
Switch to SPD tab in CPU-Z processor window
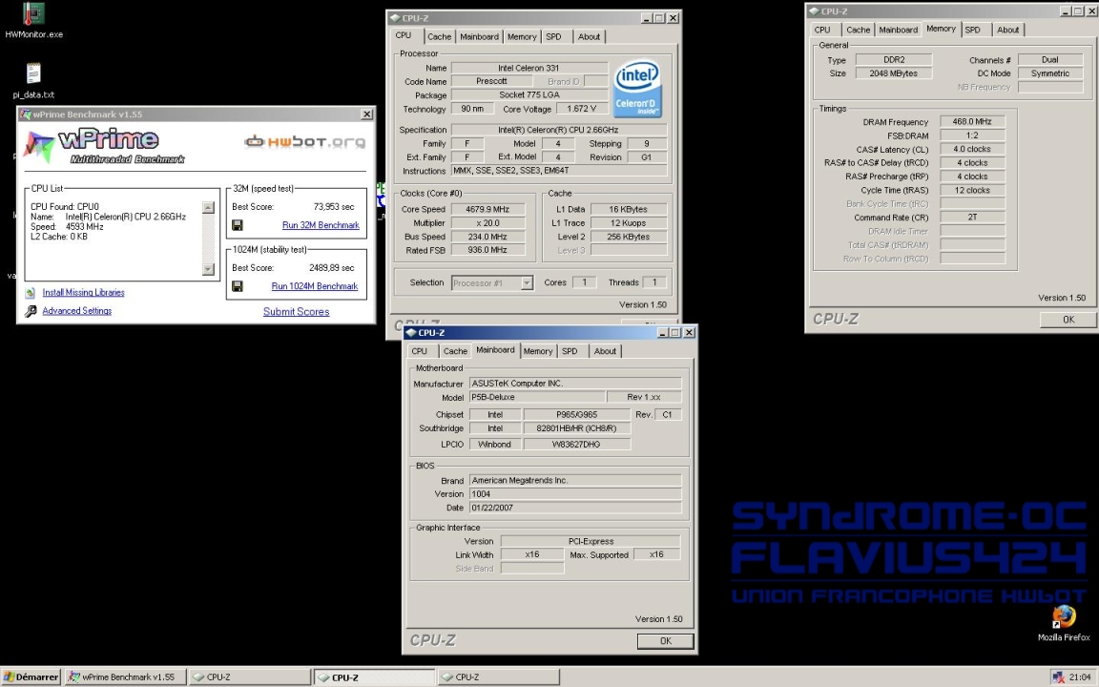click(553, 36)
